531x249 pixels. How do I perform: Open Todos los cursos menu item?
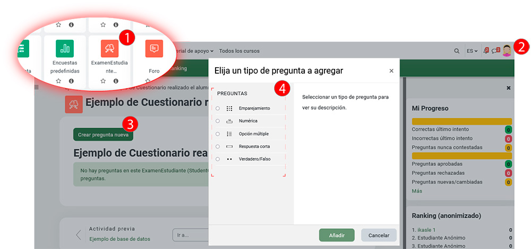tap(239, 51)
